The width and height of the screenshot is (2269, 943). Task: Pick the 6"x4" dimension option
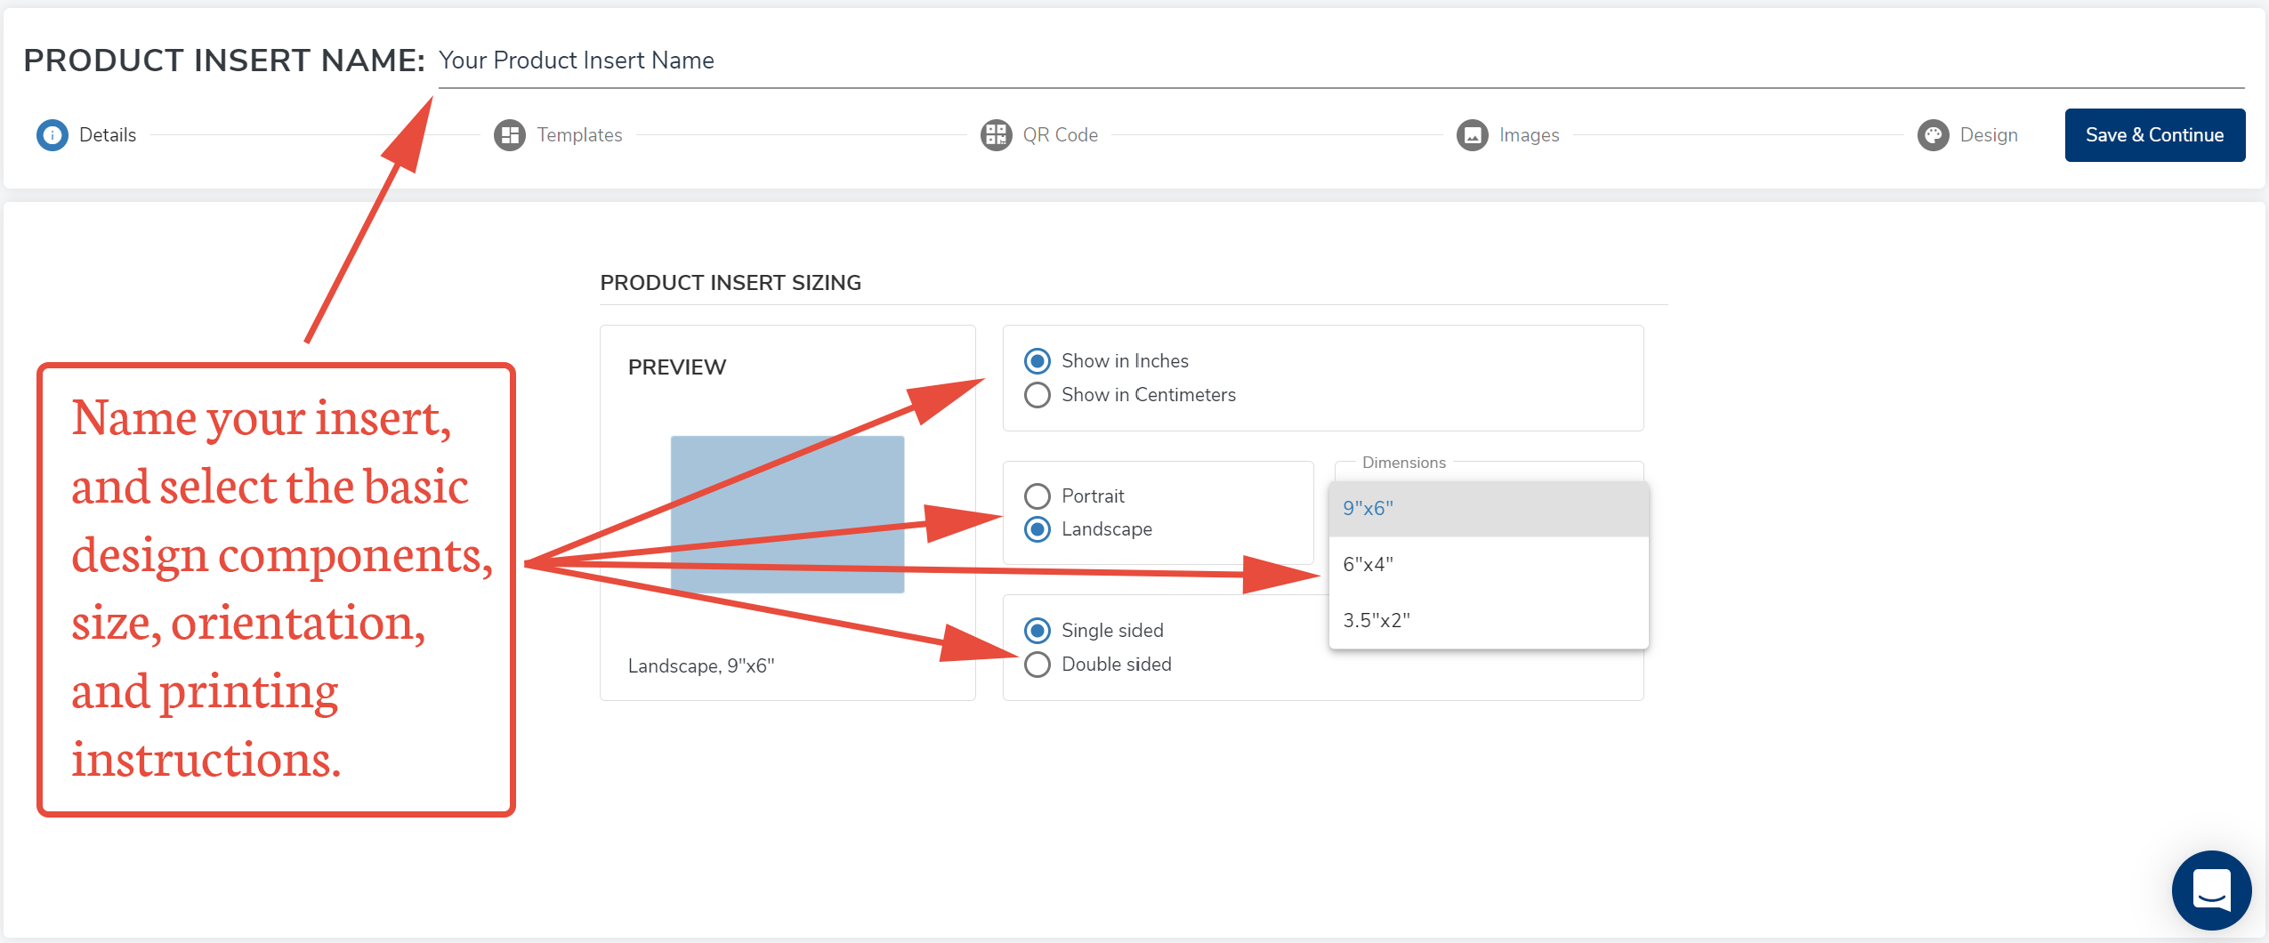pos(1488,565)
